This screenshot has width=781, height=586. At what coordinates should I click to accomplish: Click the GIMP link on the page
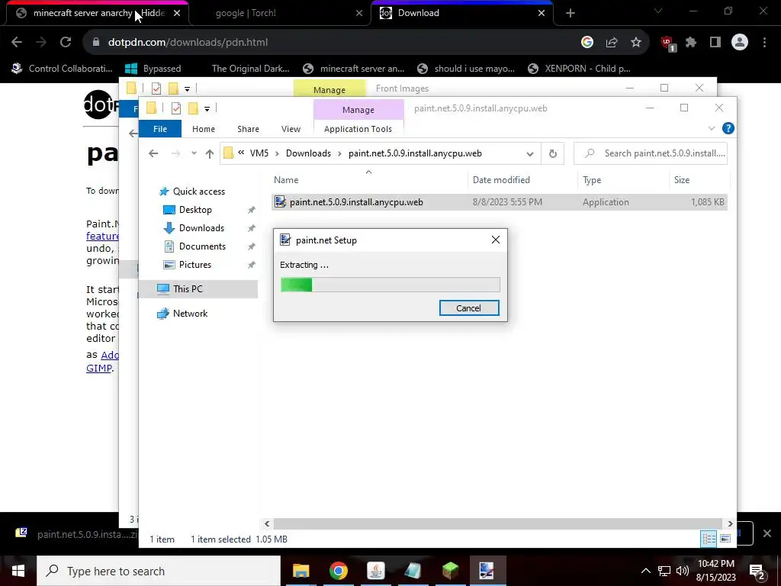tap(98, 369)
